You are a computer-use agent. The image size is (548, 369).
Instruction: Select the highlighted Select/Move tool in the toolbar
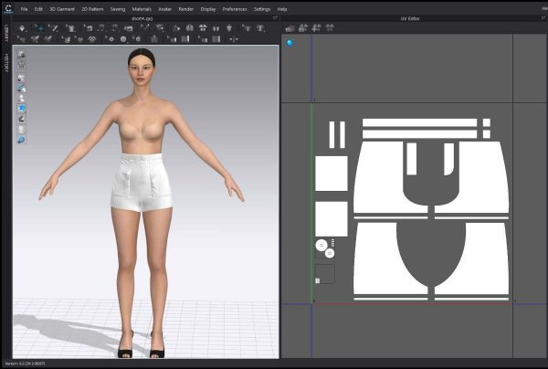pos(39,27)
